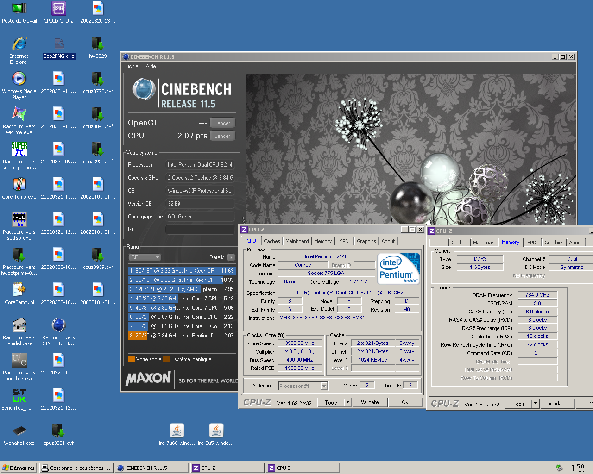Open the Démarrer start button
The width and height of the screenshot is (593, 474).
[x=19, y=468]
